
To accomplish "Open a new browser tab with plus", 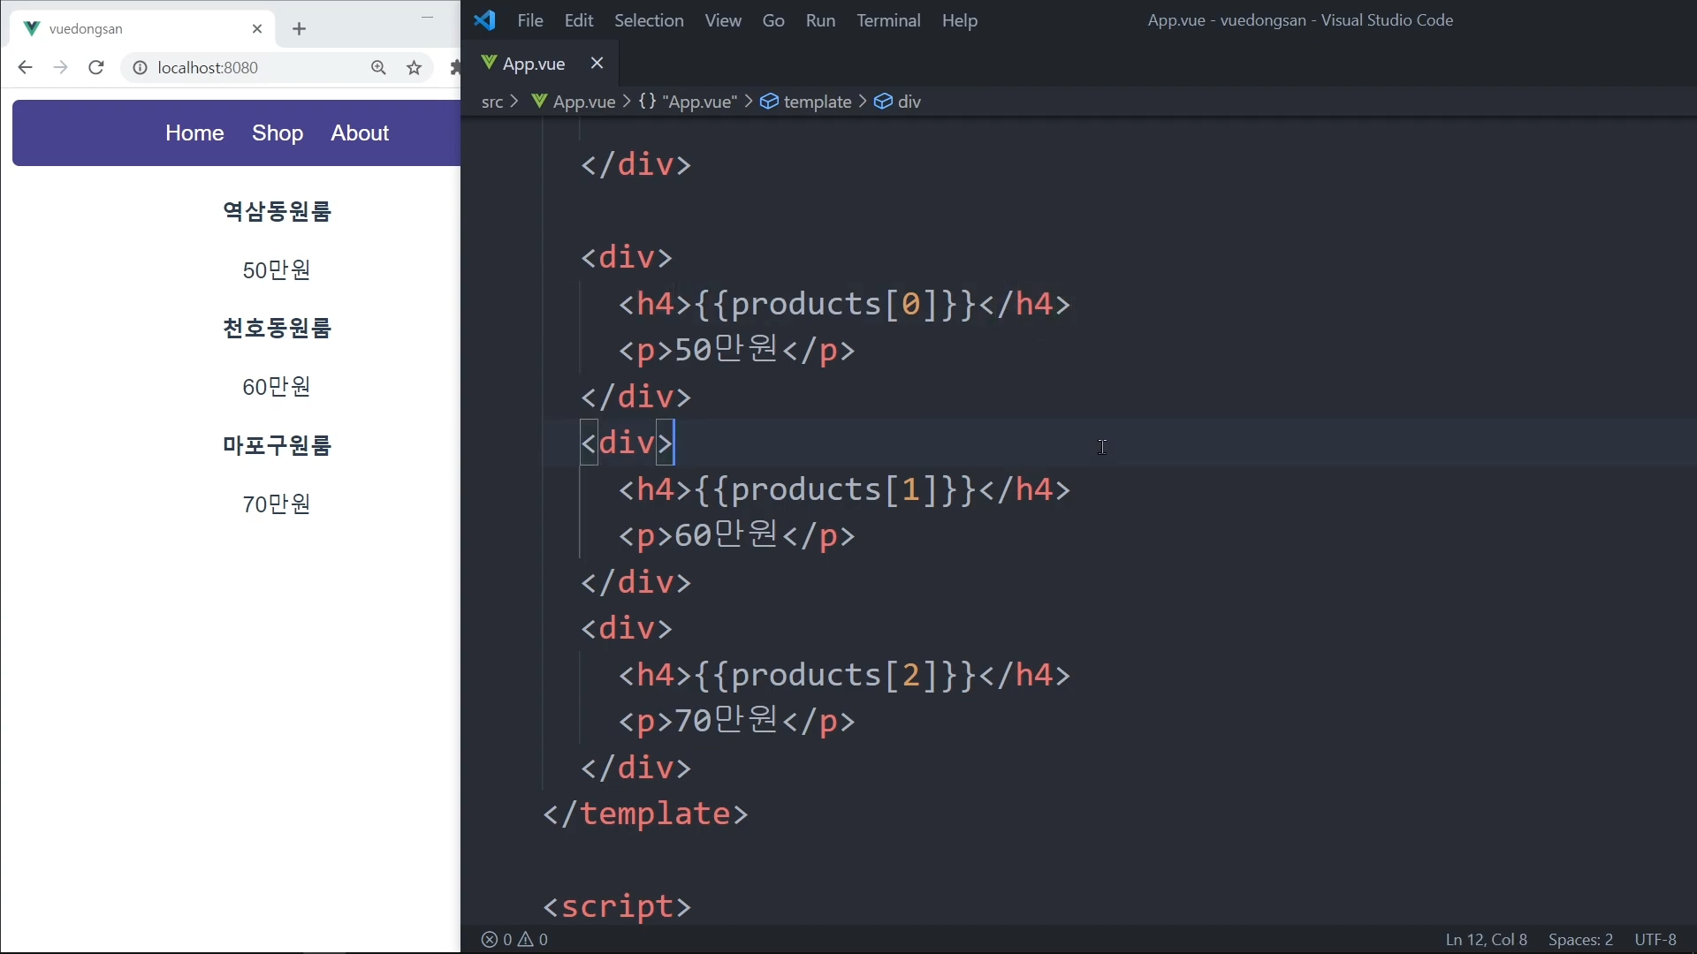I will click(299, 29).
